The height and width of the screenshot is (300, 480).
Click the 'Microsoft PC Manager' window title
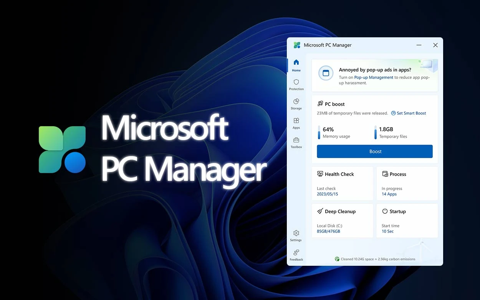point(328,45)
